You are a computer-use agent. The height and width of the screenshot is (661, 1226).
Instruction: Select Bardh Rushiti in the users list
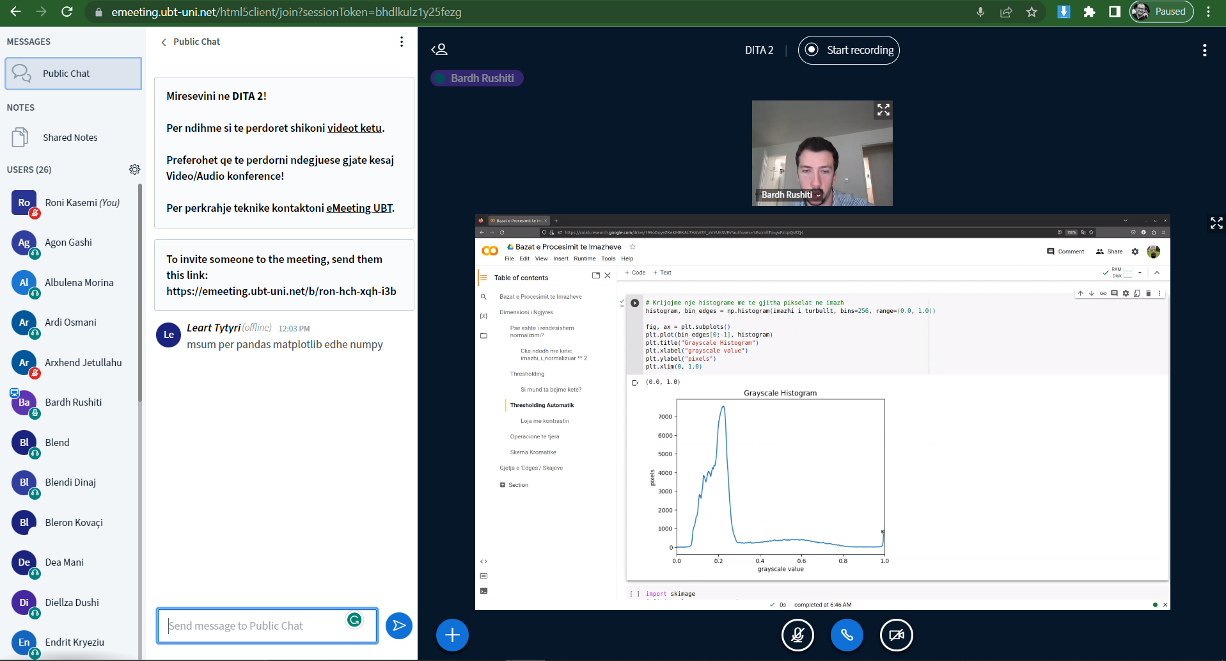click(73, 402)
